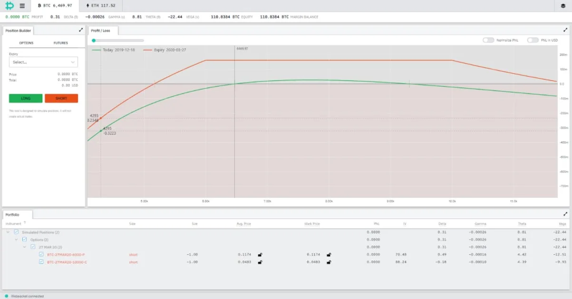
Task: Click the 88.24 IV value
Action: pyautogui.click(x=400, y=262)
